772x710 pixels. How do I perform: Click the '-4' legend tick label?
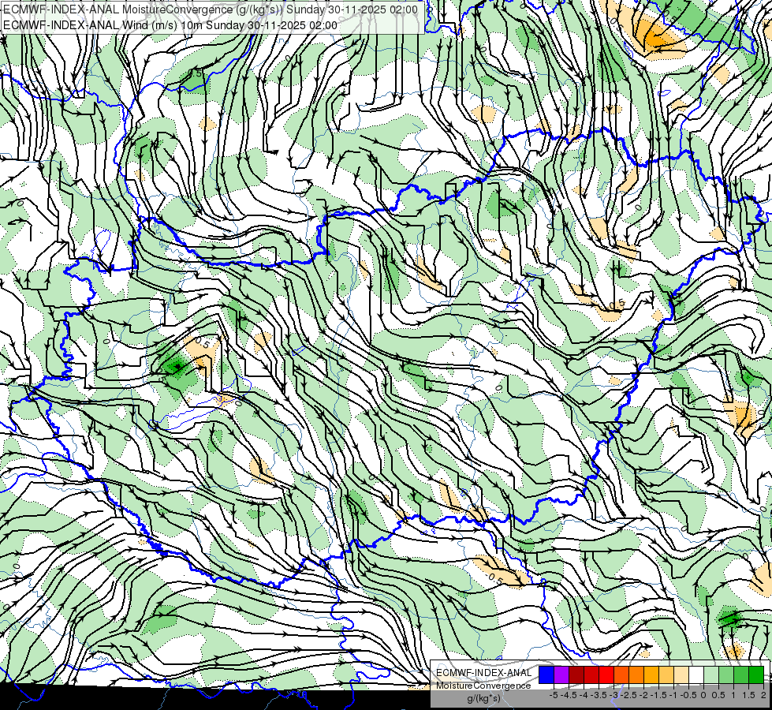[x=584, y=695]
